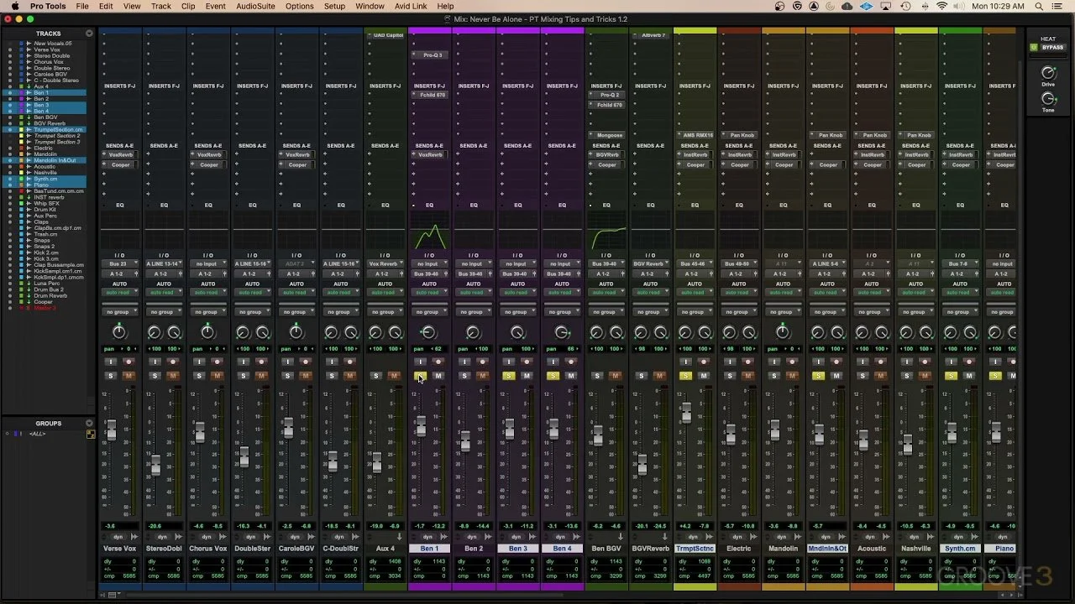Open Ben 1 EQ curve display
The height and width of the screenshot is (604, 1075).
click(429, 232)
